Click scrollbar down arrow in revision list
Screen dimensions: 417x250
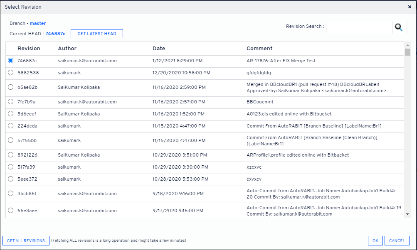[407, 214]
